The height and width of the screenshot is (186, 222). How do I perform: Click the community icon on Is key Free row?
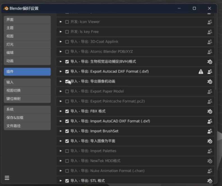pos(210,32)
